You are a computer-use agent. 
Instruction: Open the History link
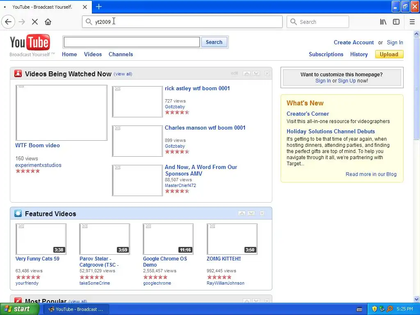point(359,55)
